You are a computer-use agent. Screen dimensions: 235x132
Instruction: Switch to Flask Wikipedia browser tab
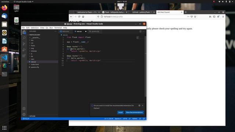[115, 12]
